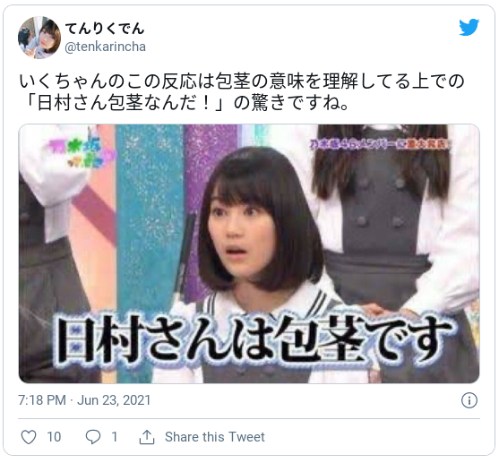Click the tweet body text
499x463 pixels.
[x=242, y=92]
